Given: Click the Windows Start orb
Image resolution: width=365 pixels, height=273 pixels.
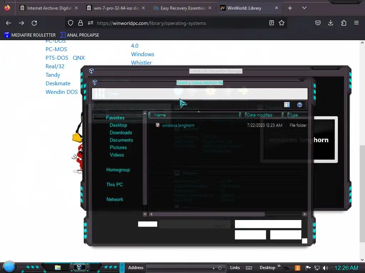Looking at the screenshot, I should pos(9,267).
